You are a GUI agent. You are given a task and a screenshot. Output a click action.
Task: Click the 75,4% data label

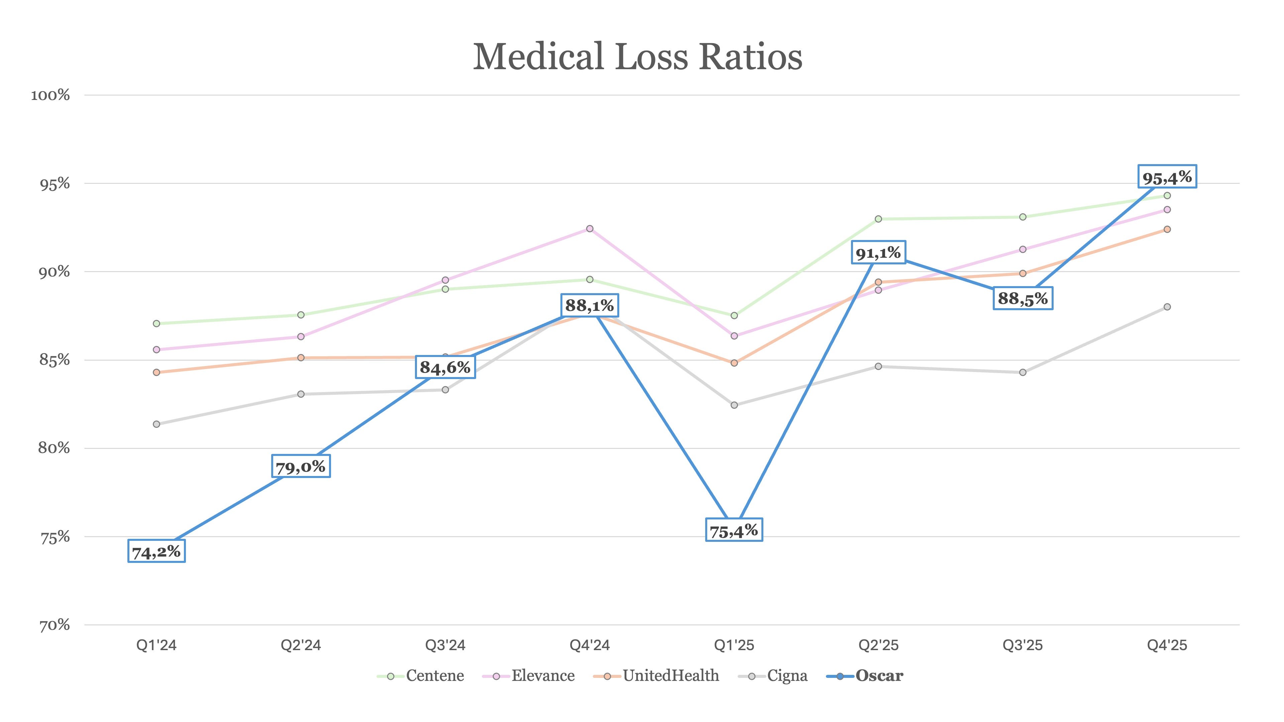734,530
